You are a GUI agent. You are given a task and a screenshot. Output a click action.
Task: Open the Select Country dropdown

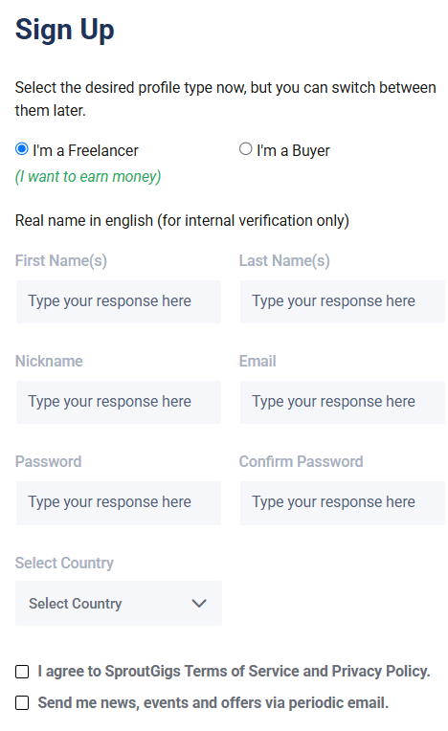tap(119, 603)
